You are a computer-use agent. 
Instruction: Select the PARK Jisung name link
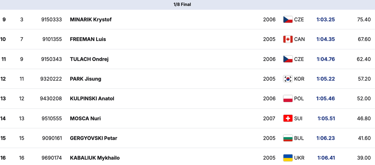pos(86,79)
